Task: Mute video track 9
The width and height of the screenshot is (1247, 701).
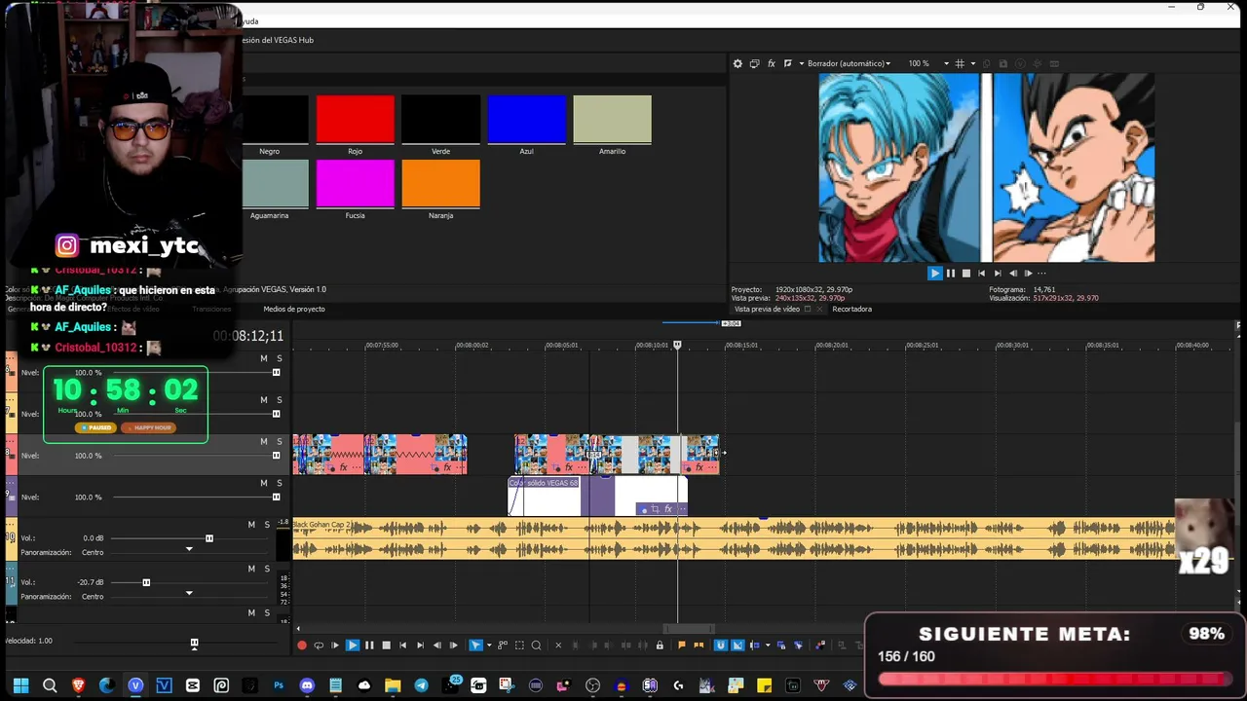Action: point(263,483)
